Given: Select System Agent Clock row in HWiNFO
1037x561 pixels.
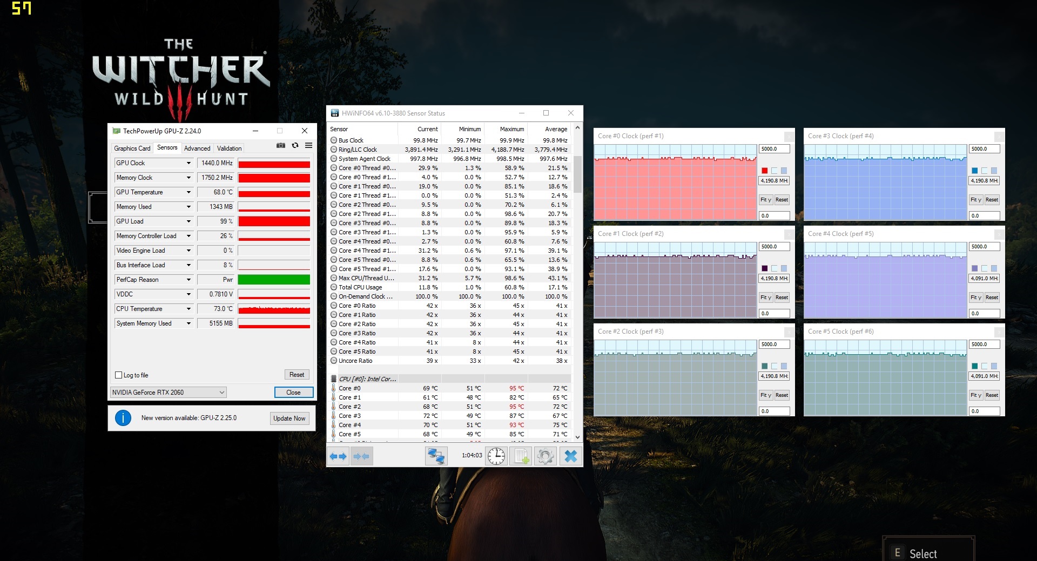Looking at the screenshot, I should pos(449,159).
